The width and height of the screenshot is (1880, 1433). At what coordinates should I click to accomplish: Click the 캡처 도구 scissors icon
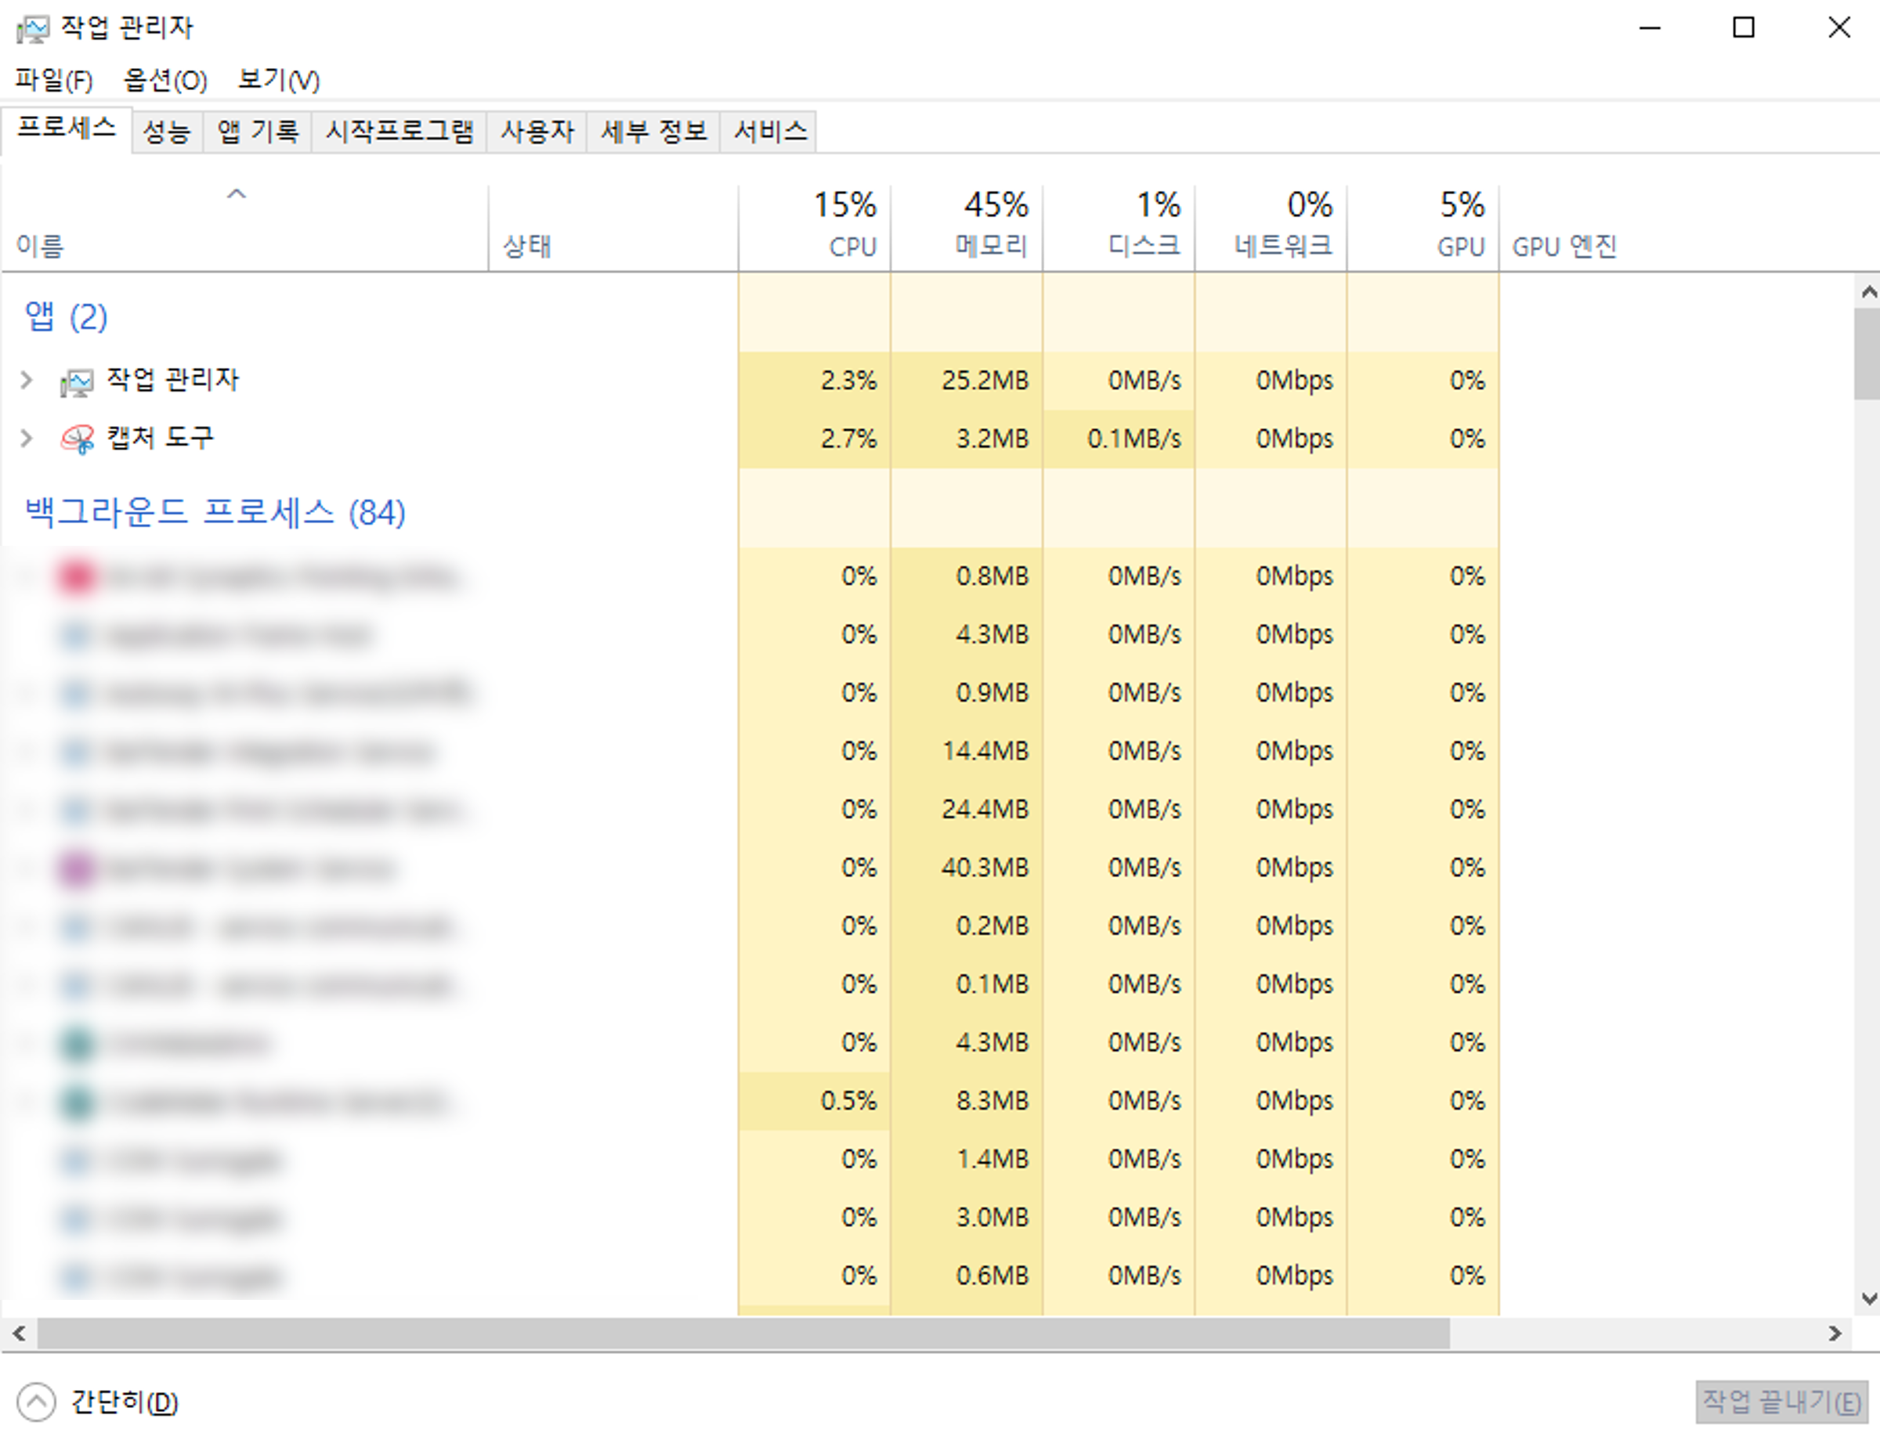(77, 439)
